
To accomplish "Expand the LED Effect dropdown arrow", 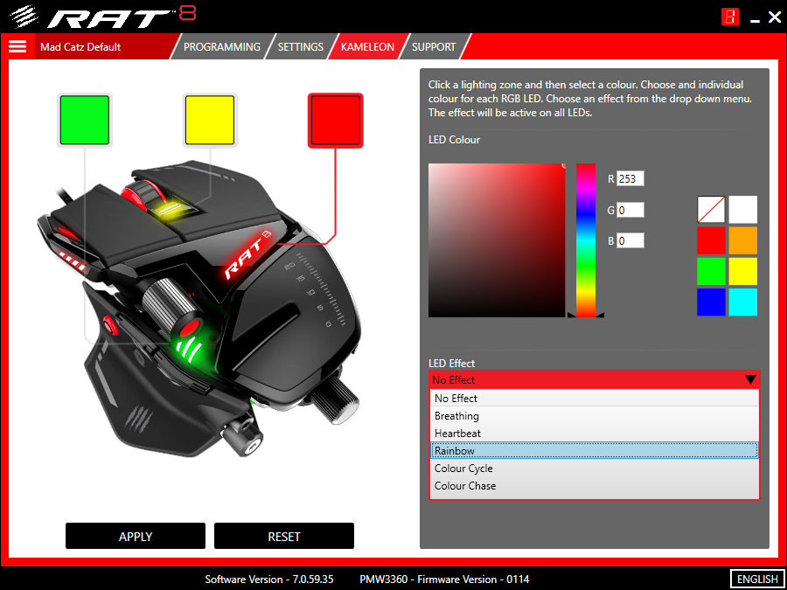I will click(749, 380).
